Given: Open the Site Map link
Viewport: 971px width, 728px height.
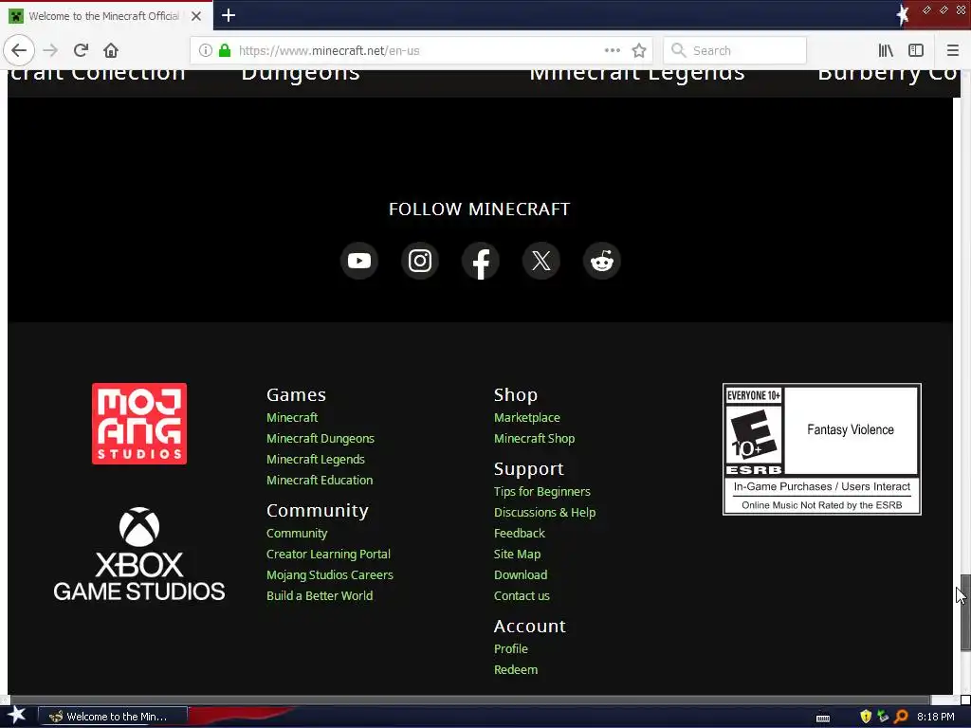Looking at the screenshot, I should pyautogui.click(x=517, y=554).
